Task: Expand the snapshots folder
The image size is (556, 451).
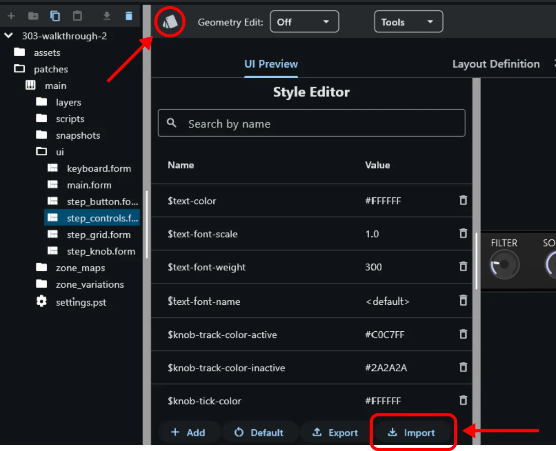Action: (x=42, y=135)
